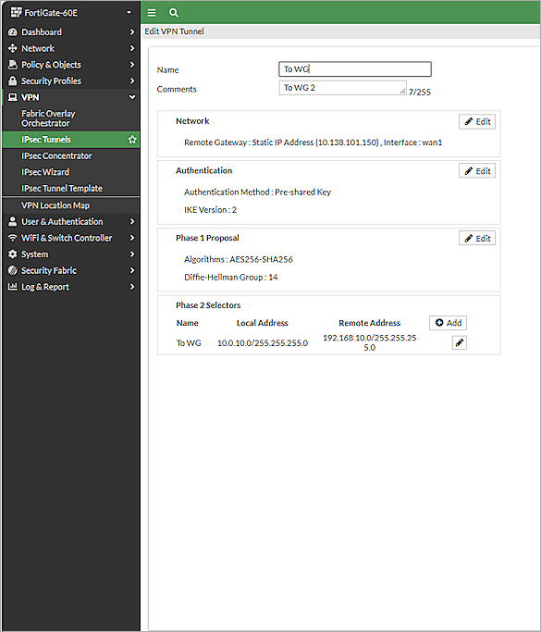This screenshot has width=541, height=632.
Task: Click the Diffie-Hellman Group: 14 text
Action: (x=231, y=277)
